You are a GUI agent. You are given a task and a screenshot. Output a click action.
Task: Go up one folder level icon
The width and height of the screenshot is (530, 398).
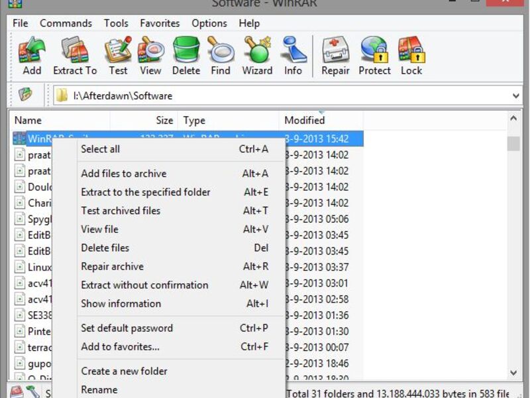(x=25, y=95)
